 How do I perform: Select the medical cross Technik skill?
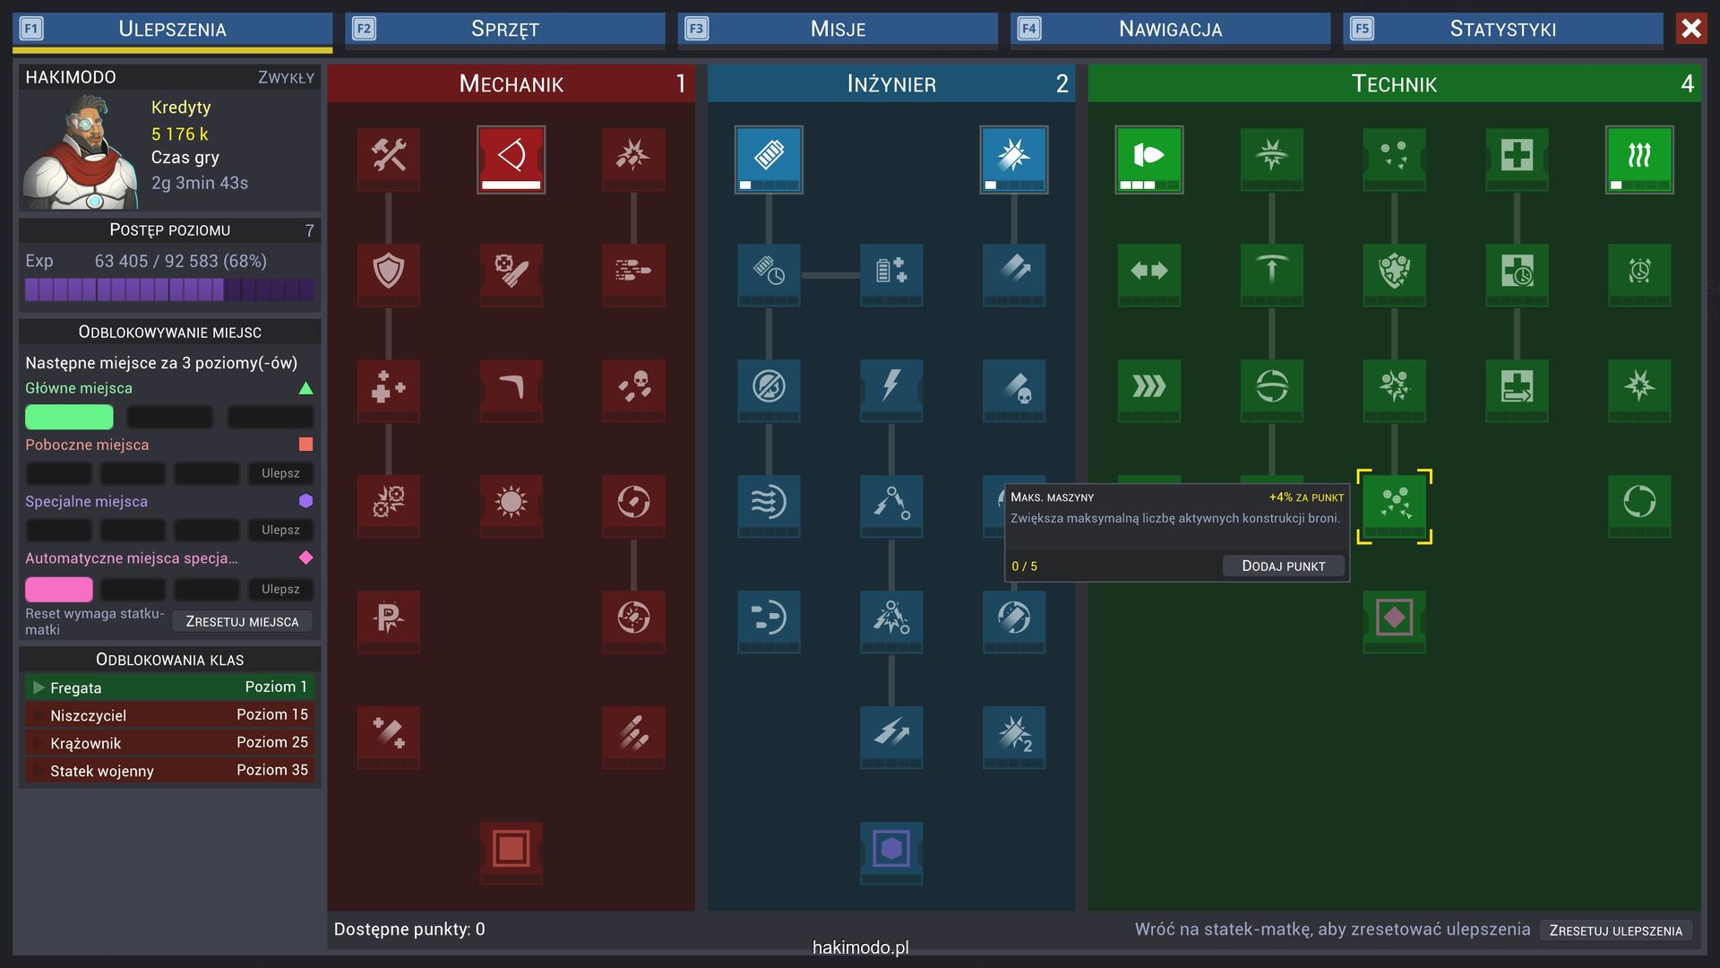pyautogui.click(x=1516, y=157)
